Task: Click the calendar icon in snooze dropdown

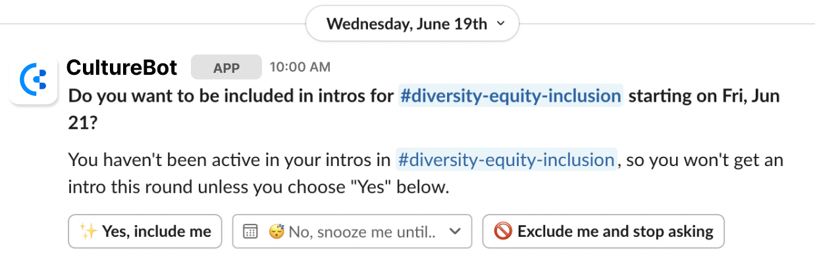Action: (x=250, y=232)
